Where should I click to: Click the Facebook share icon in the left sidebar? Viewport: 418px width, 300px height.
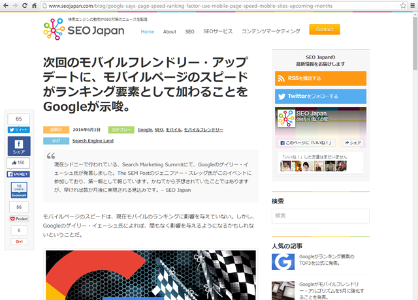click(19, 146)
